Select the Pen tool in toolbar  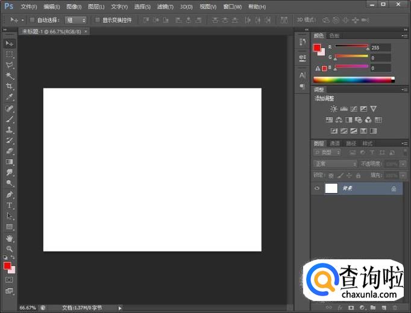pos(10,195)
